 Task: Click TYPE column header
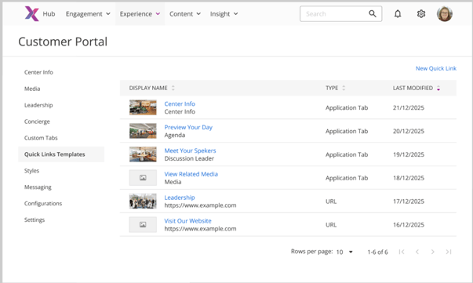coord(332,88)
